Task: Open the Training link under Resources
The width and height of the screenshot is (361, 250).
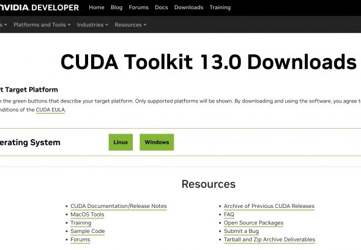Action: coord(81,223)
